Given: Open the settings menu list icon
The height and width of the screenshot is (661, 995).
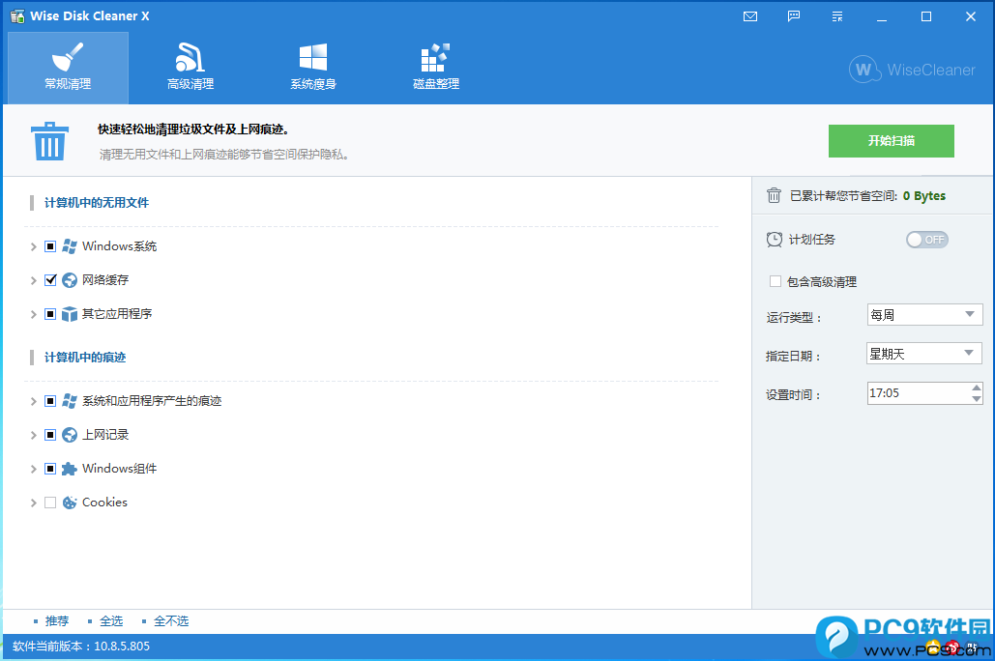Looking at the screenshot, I should pos(837,16).
